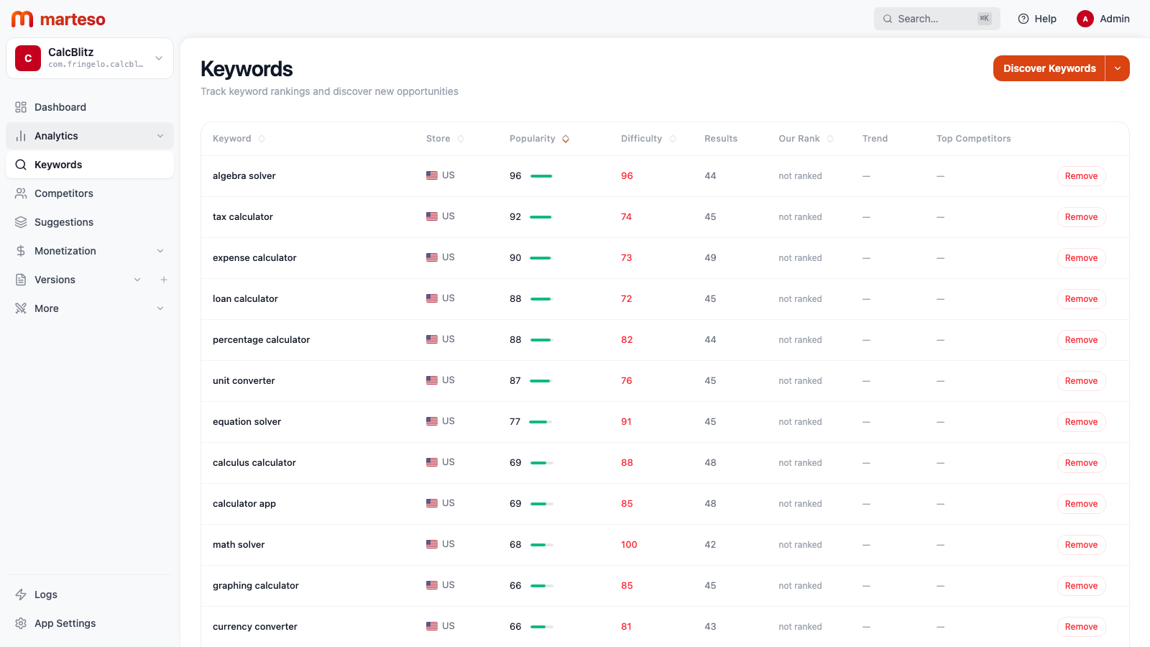The height and width of the screenshot is (647, 1150).
Task: Click the marteso logo
Action: tap(58, 19)
